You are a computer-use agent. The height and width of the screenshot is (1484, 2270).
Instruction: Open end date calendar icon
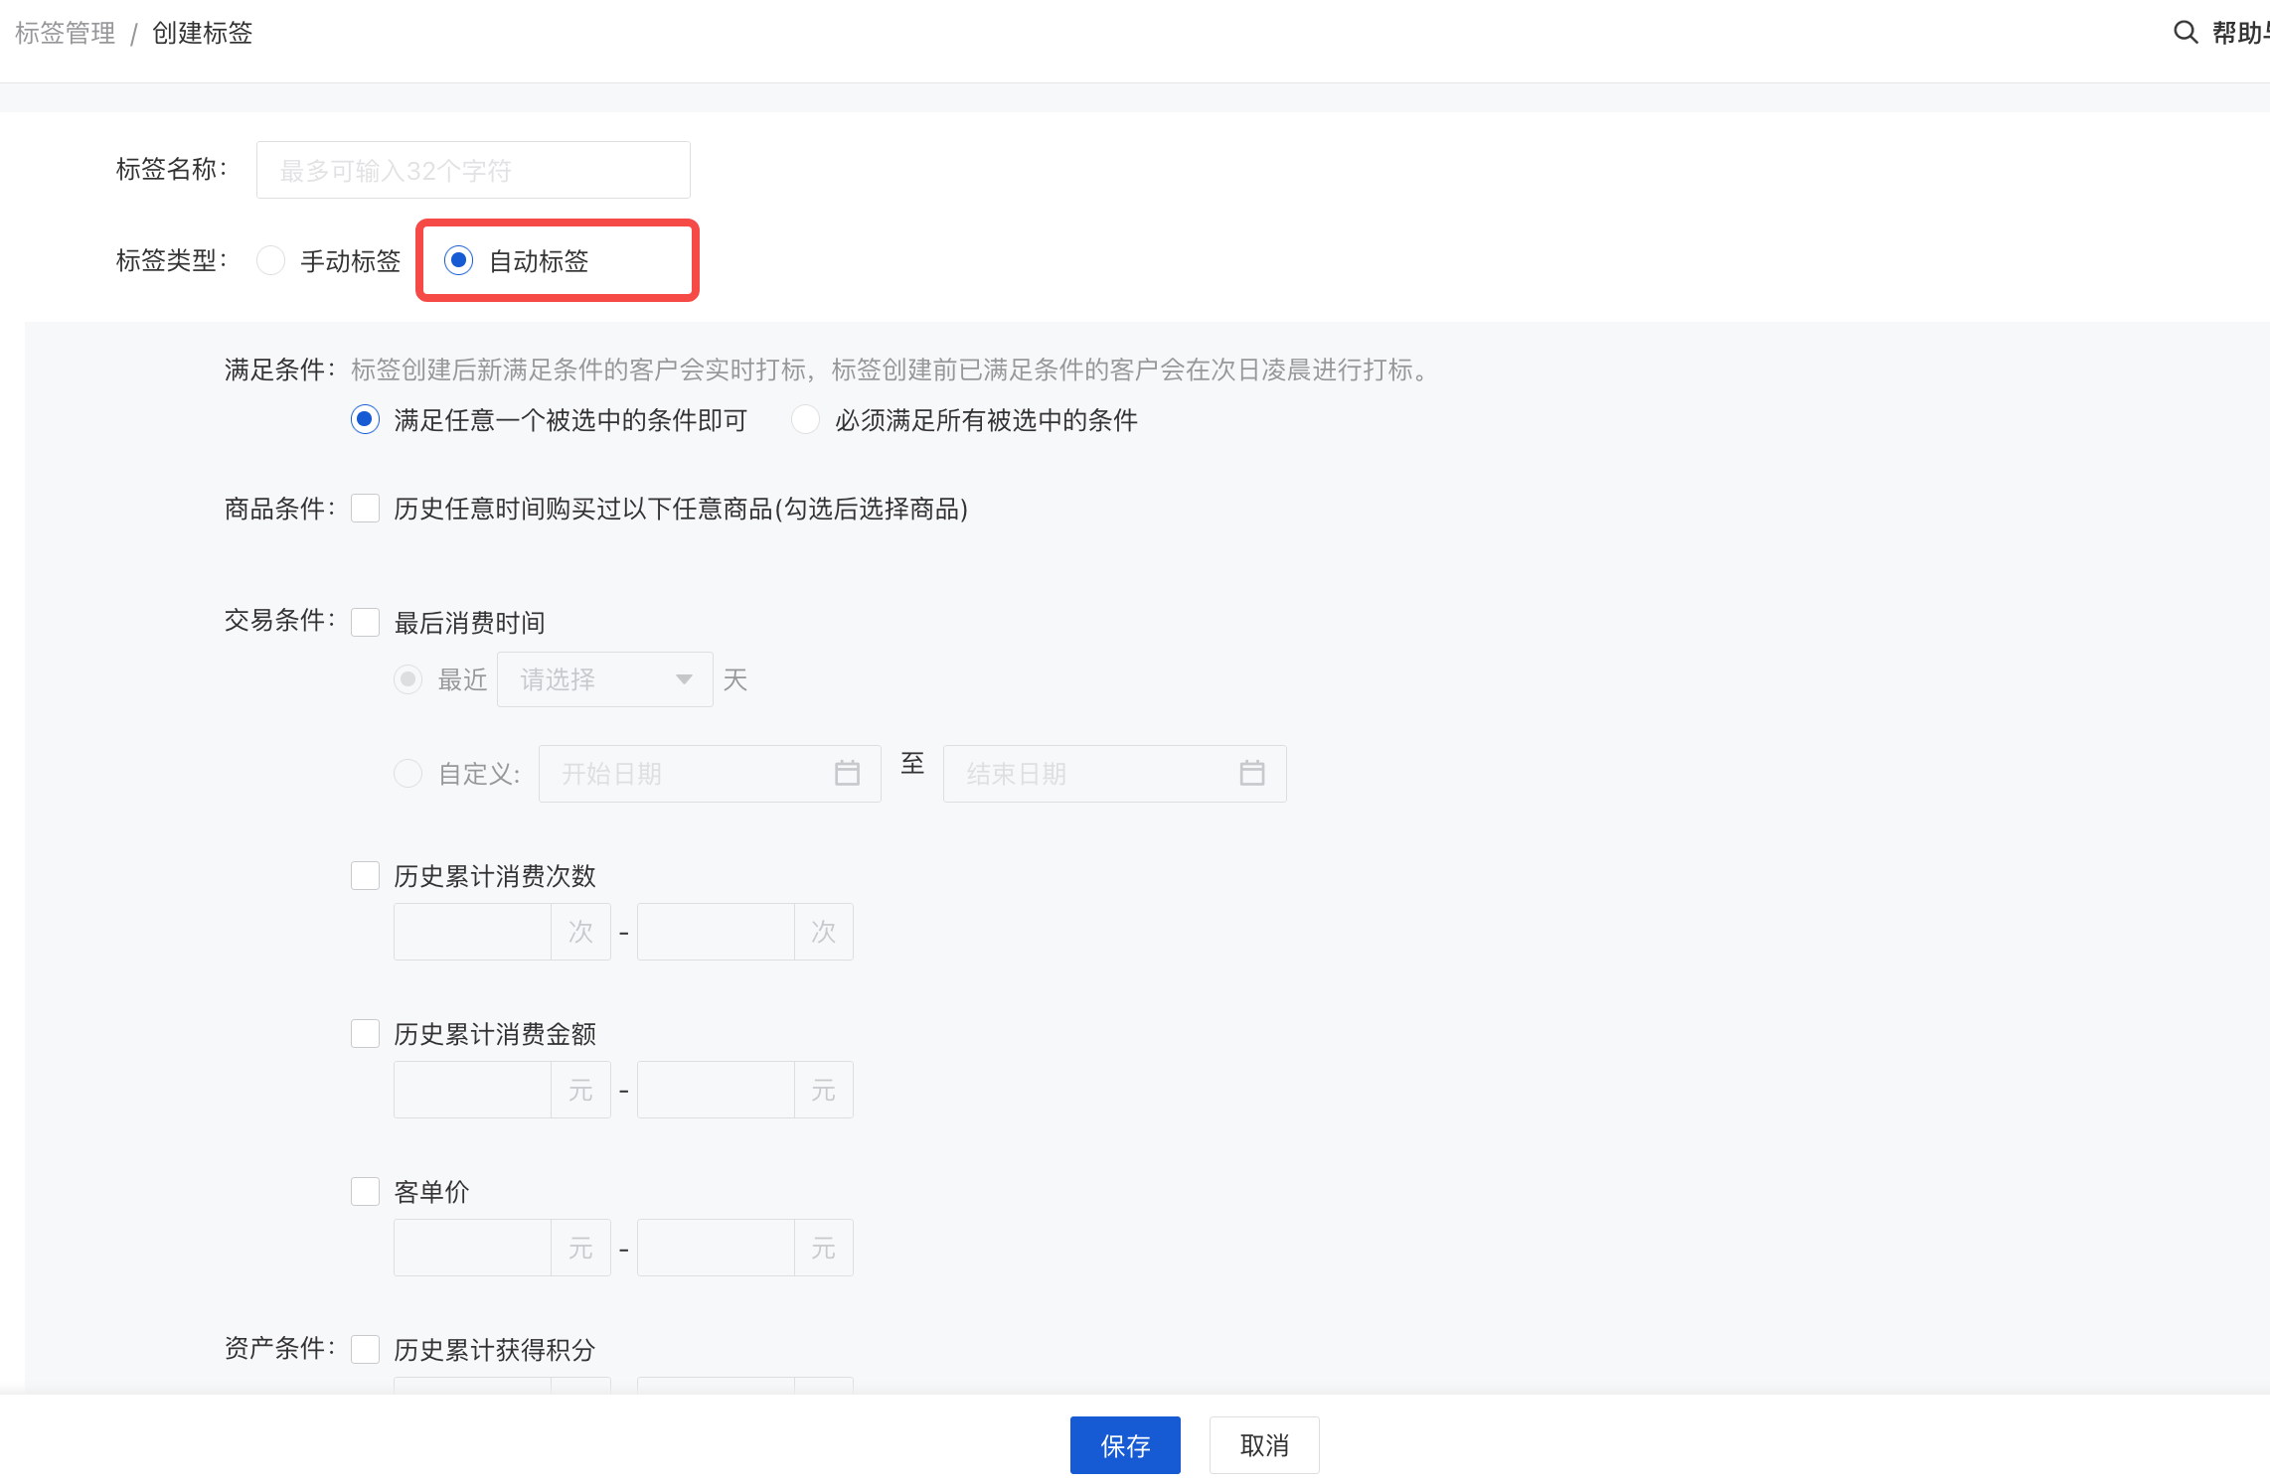pyautogui.click(x=1251, y=773)
